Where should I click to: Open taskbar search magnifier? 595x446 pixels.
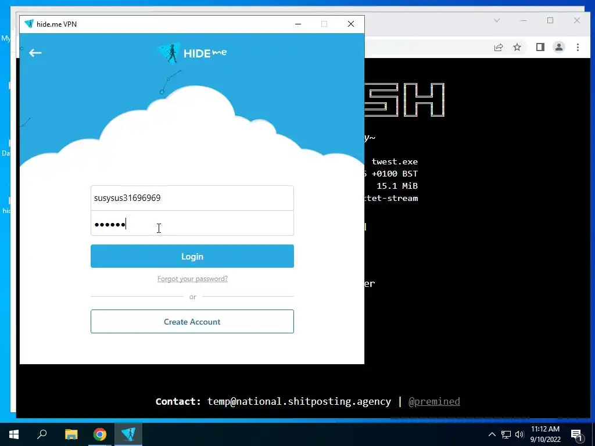(x=42, y=434)
